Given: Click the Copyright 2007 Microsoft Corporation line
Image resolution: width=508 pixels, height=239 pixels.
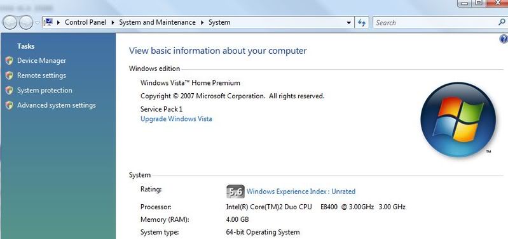Looking at the screenshot, I should coord(232,96).
